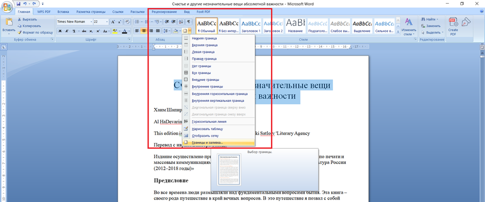Align the text to the left
The image size is (485, 202).
point(137,31)
